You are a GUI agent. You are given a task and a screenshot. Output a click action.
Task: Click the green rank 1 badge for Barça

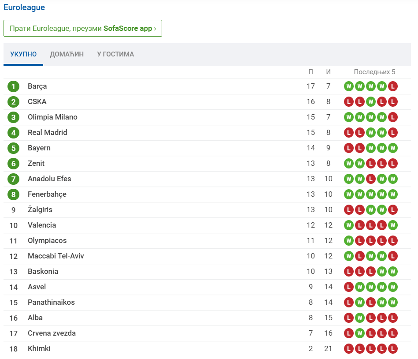[13, 86]
